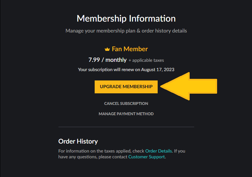Click the large yellow arrow graphic
The image size is (252, 177).
[x=189, y=86]
